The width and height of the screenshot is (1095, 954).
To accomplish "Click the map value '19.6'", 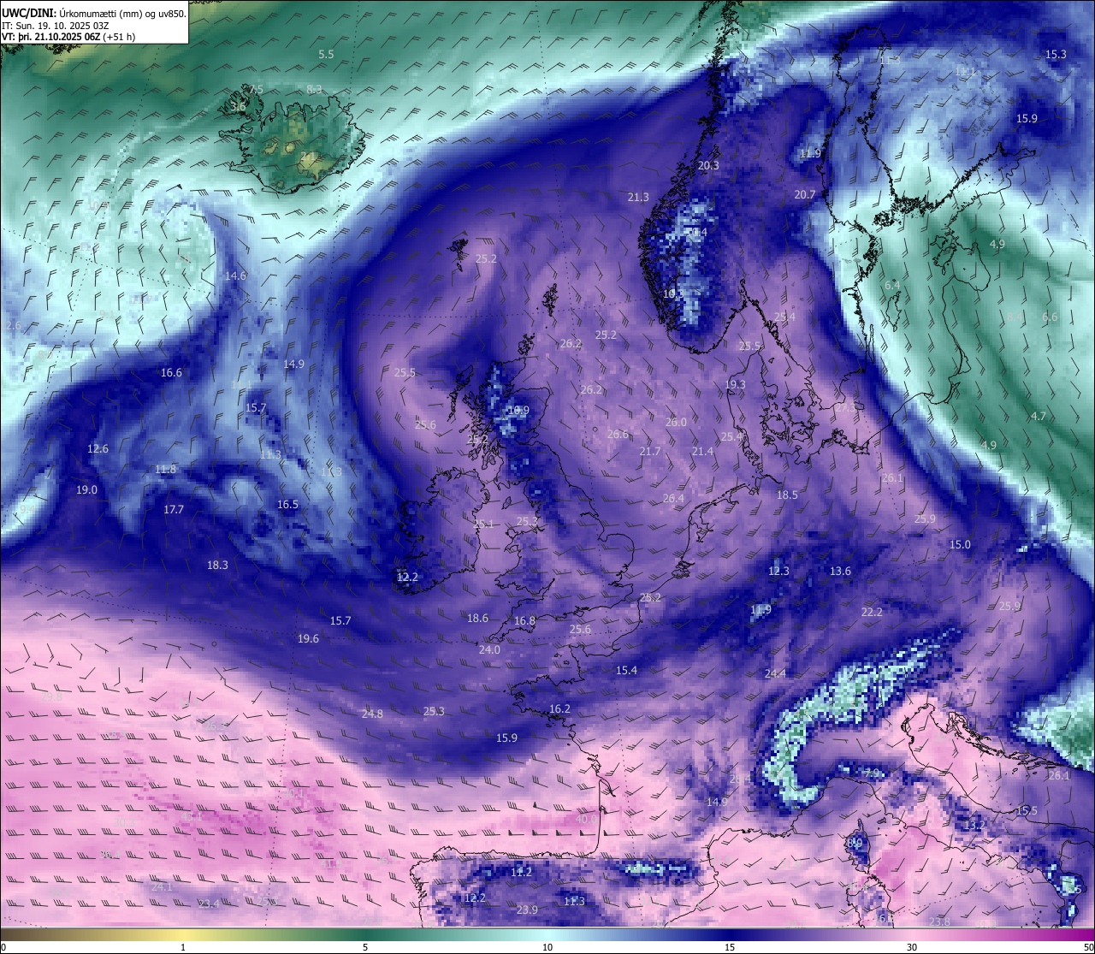I will tap(308, 639).
